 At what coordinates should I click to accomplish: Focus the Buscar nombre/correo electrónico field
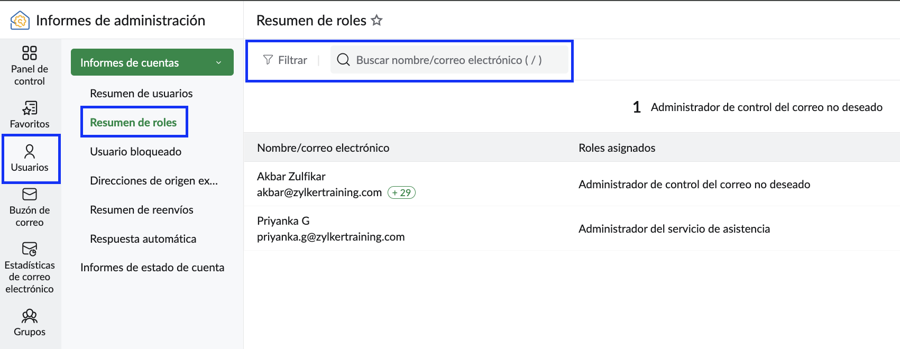pos(449,60)
